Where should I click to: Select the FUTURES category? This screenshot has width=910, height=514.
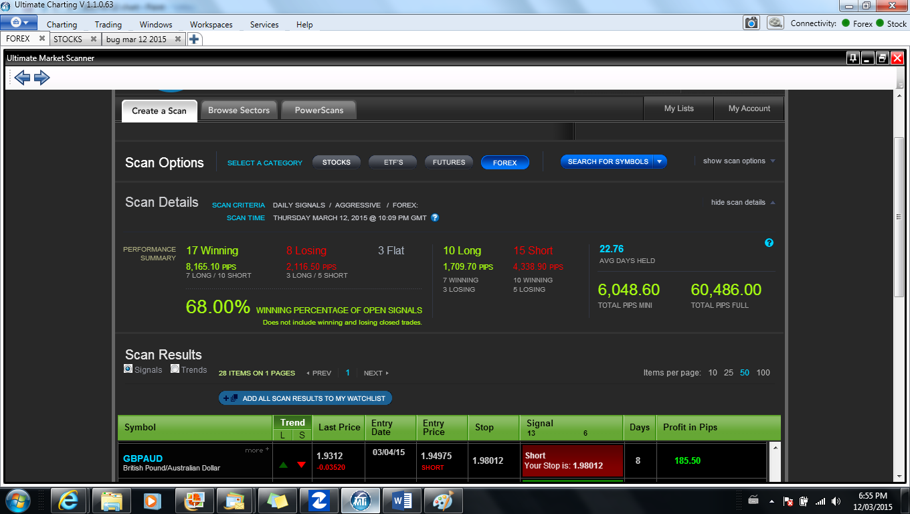click(449, 162)
